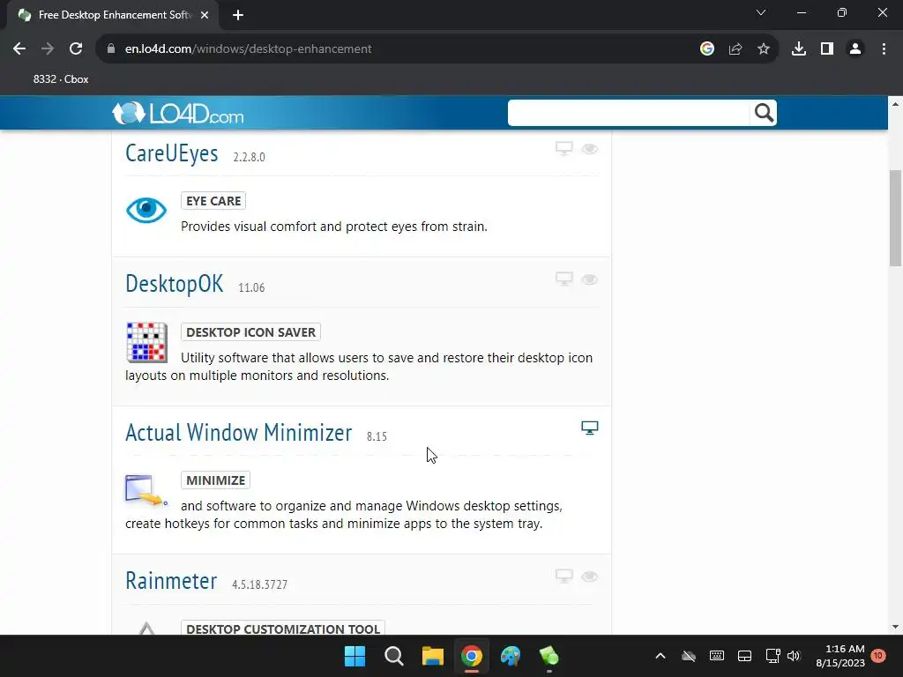The width and height of the screenshot is (903, 677).
Task: Click the browser forward arrow
Action: click(x=48, y=49)
